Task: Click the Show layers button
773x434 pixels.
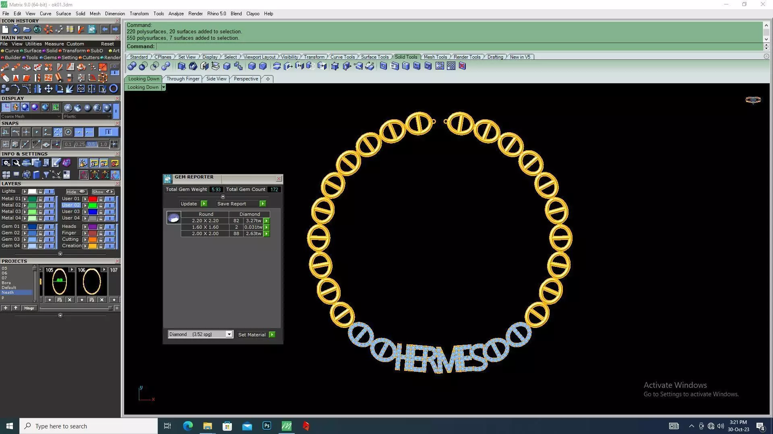Action: (x=103, y=192)
